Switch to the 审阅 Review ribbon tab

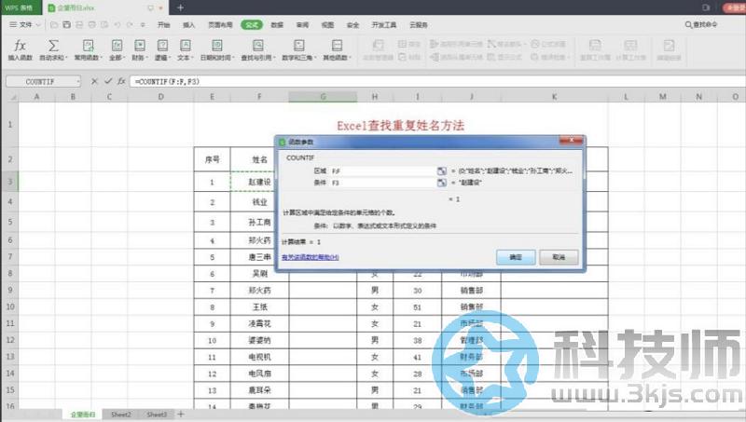click(302, 25)
